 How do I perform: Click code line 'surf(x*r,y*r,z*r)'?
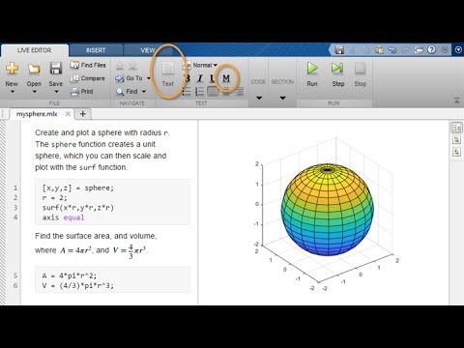78,208
